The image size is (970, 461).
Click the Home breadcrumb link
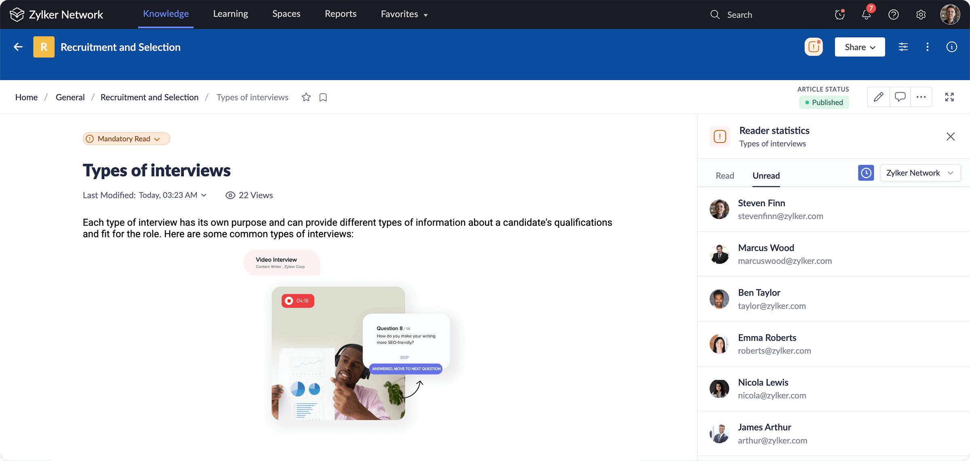(x=26, y=97)
